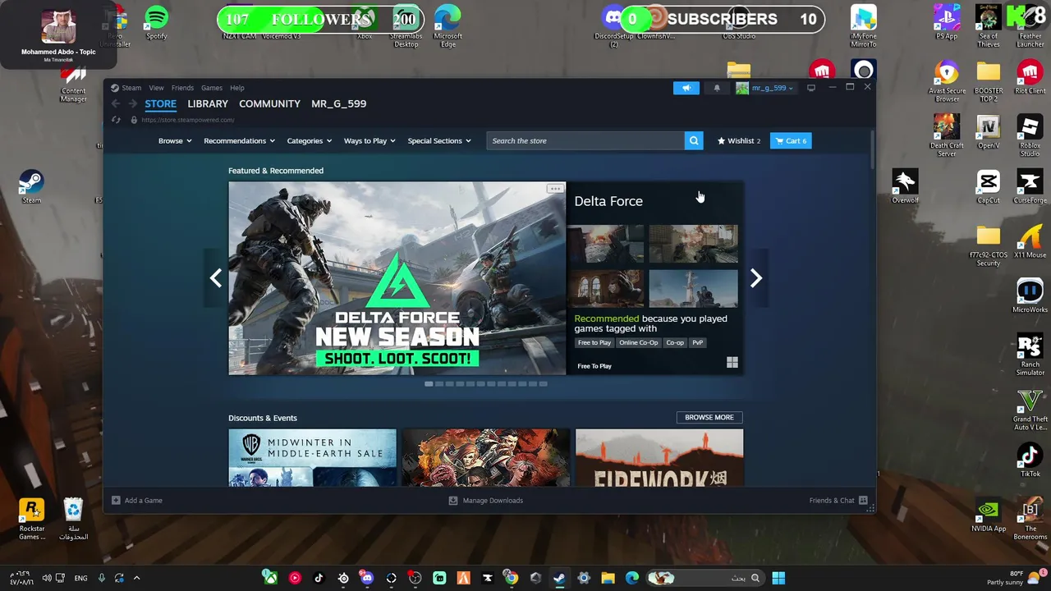Click the NVIDIA App desktop icon
This screenshot has width=1051, height=591.
988,515
